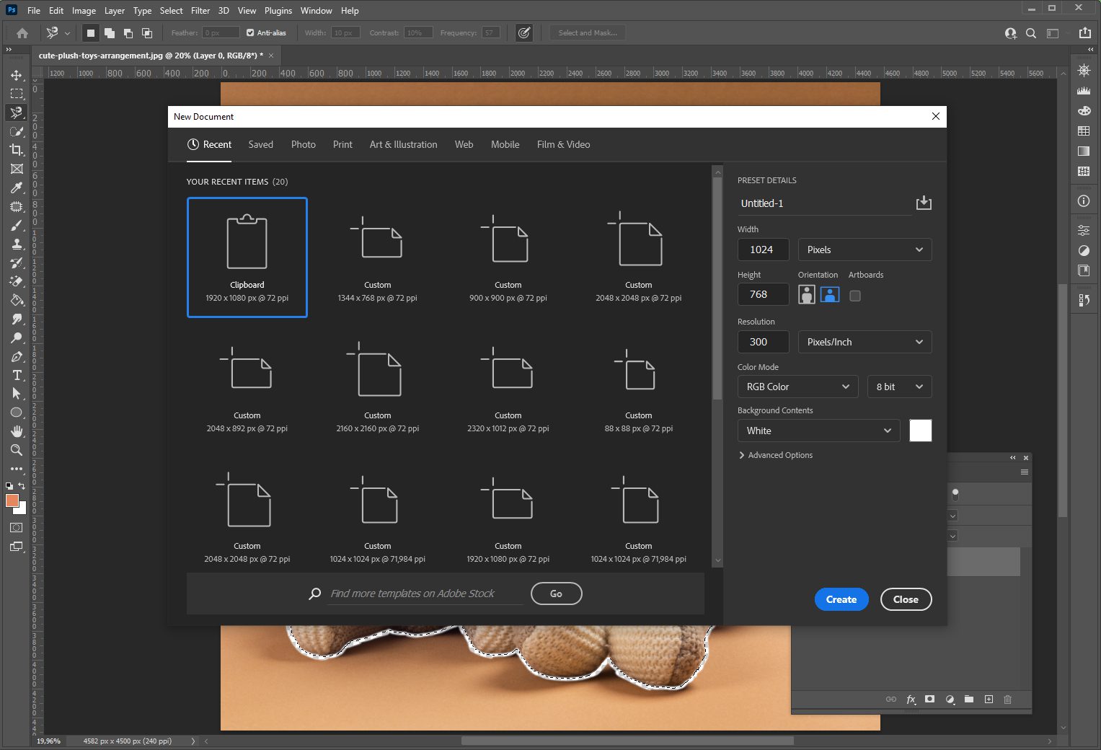Select the Paint Bucket tool

point(17,300)
